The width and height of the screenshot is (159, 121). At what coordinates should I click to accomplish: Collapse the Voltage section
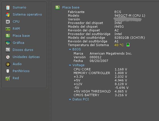(70, 65)
